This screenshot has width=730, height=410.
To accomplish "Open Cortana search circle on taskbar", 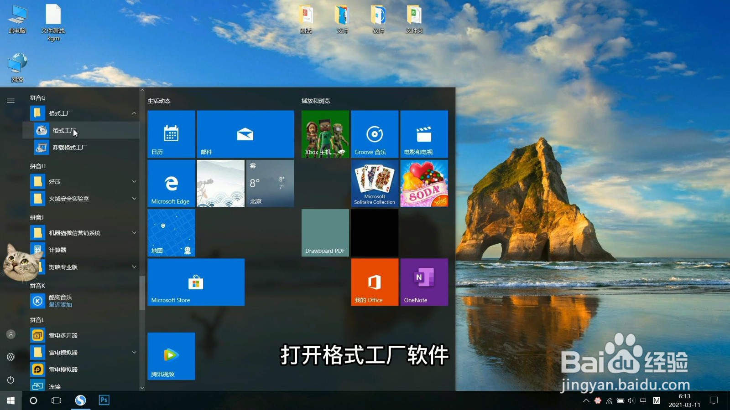I will pos(33,400).
